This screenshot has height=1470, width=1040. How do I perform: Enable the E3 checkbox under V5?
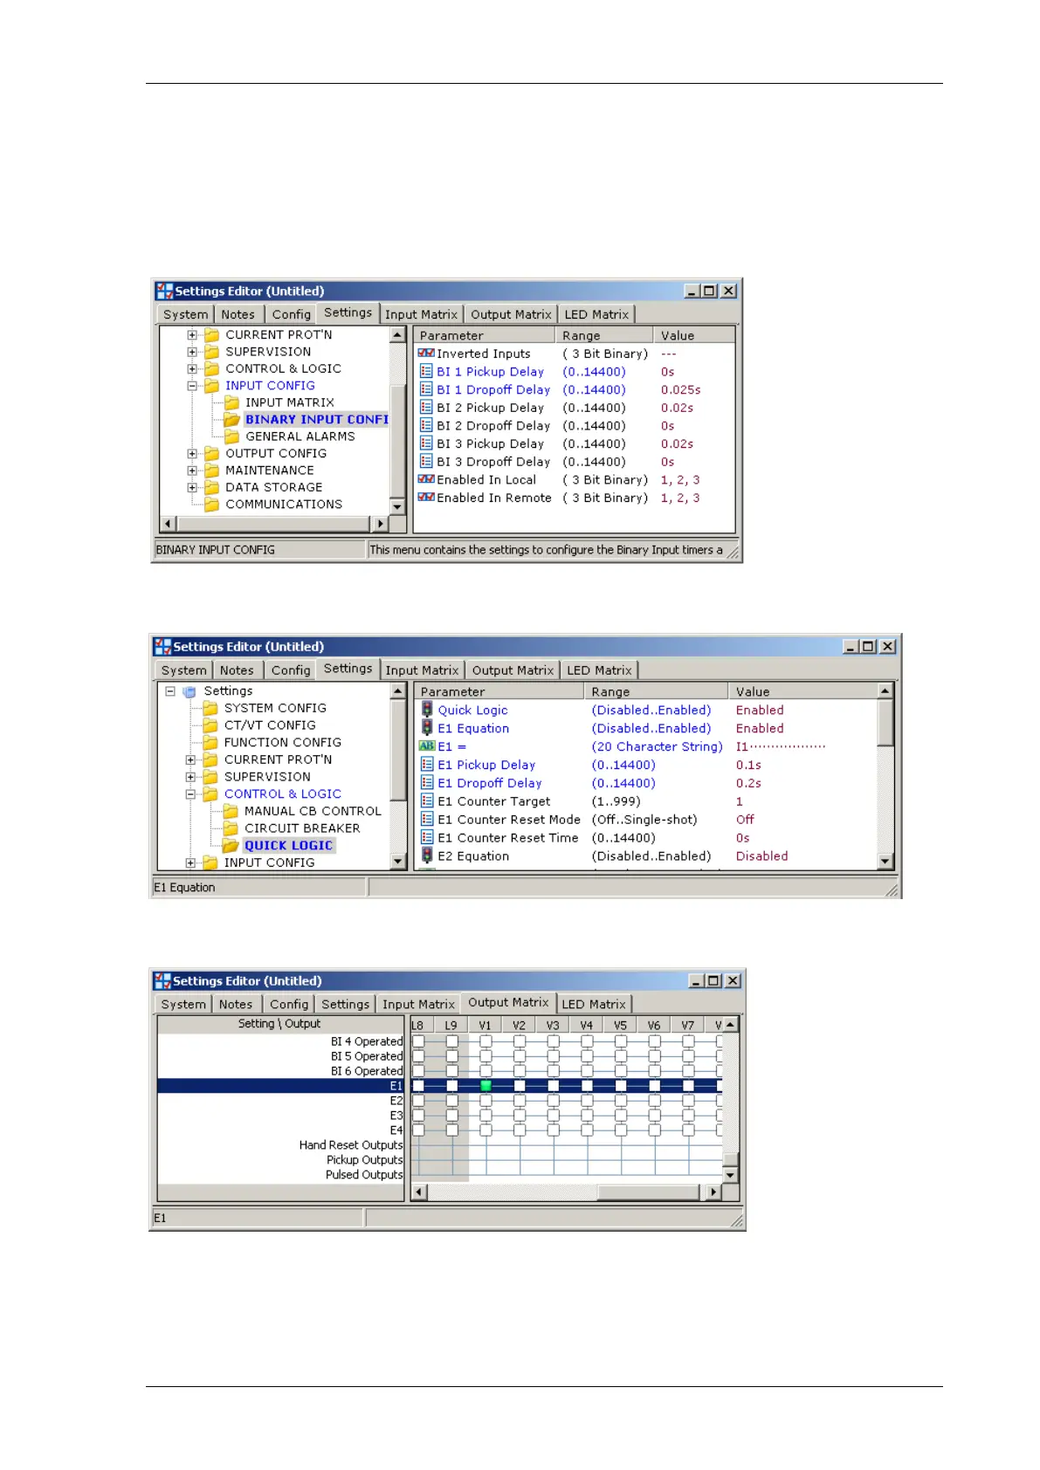point(621,1116)
